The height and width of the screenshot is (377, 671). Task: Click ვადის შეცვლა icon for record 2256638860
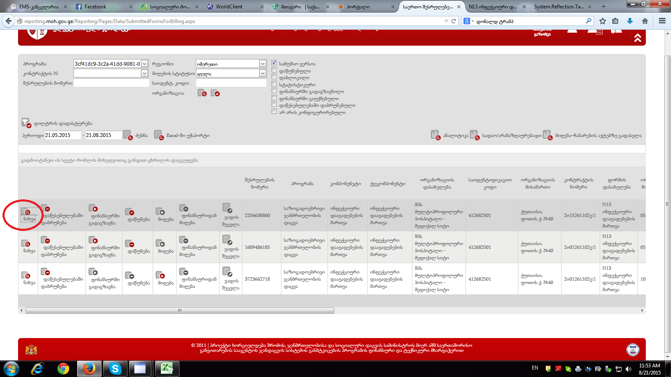[227, 208]
